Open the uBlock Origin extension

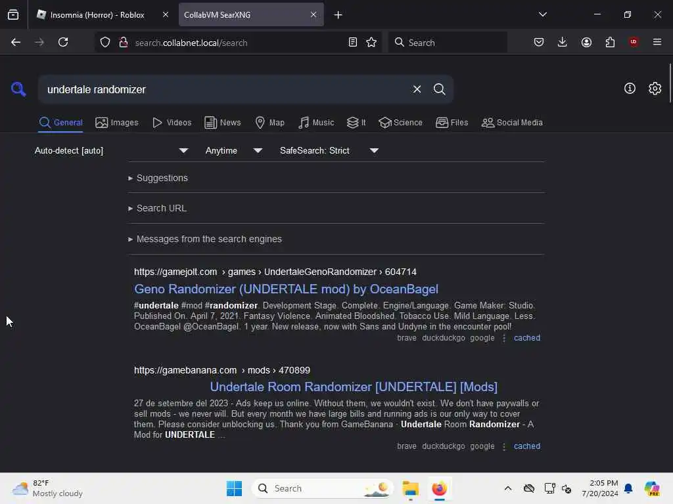pyautogui.click(x=634, y=42)
